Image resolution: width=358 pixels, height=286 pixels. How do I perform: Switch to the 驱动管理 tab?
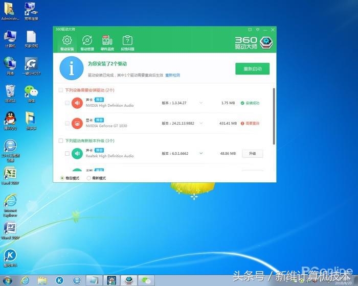pyautogui.click(x=87, y=43)
